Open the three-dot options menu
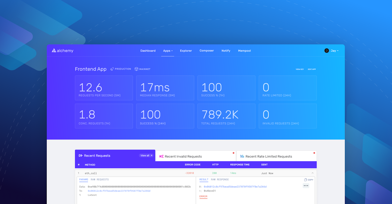Image resolution: width=392 pixels, height=204 pixels. [x=306, y=185]
